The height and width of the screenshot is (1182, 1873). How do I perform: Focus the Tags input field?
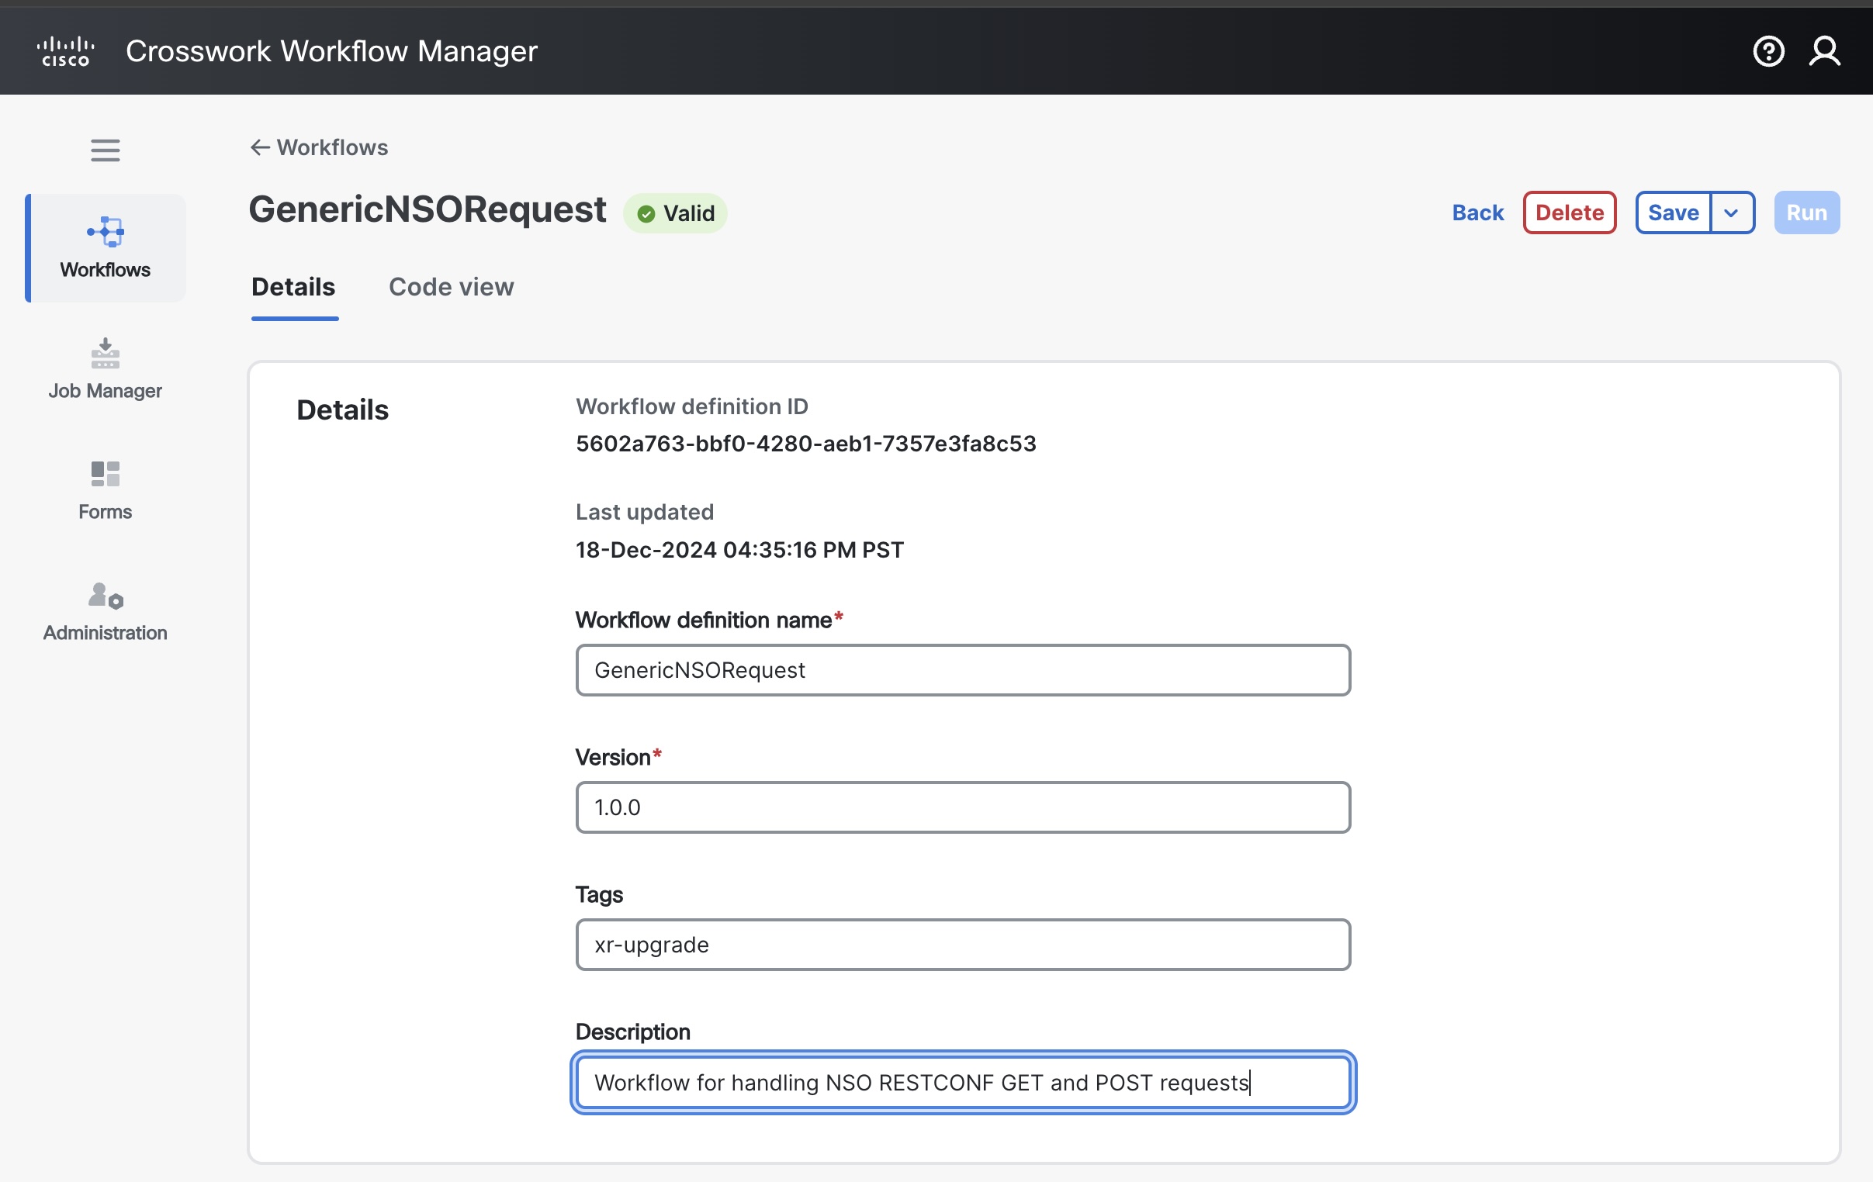(962, 944)
